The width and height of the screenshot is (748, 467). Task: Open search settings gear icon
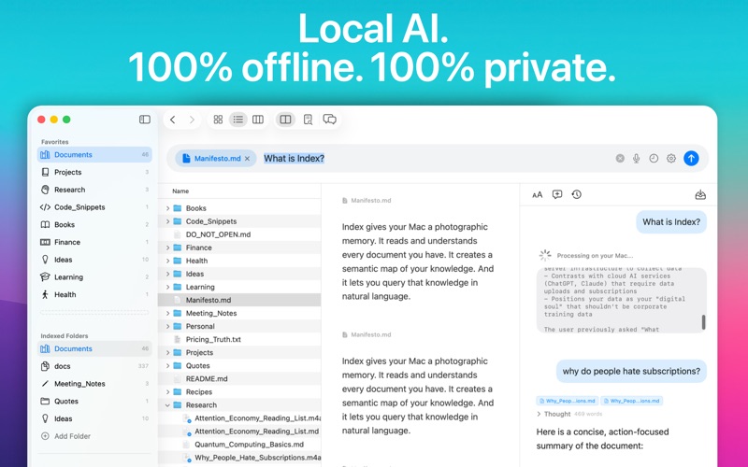tap(671, 158)
